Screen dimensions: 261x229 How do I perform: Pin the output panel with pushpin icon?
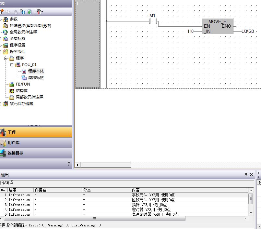pos(246,175)
